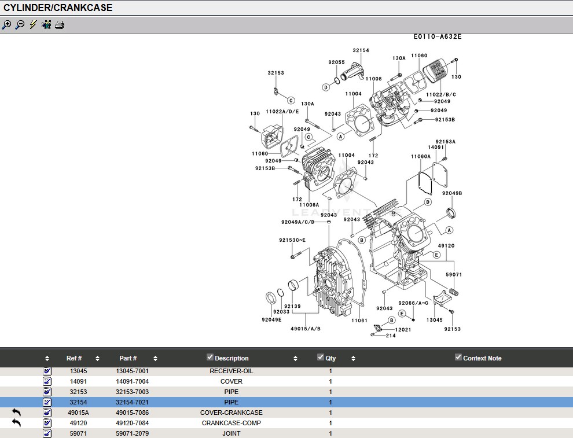
Task: Click the lightning bolt toolbar icon
Action: coord(33,25)
